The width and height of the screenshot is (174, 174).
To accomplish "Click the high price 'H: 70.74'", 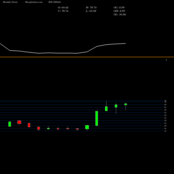I will click(x=91, y=8).
